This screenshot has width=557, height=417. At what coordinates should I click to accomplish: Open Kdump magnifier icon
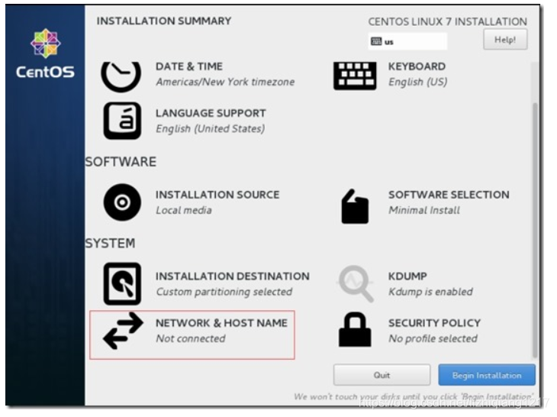pos(356,283)
